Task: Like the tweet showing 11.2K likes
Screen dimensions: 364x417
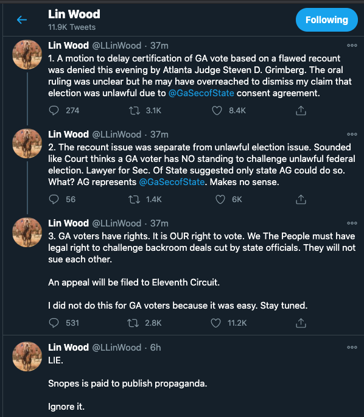Action: point(215,323)
